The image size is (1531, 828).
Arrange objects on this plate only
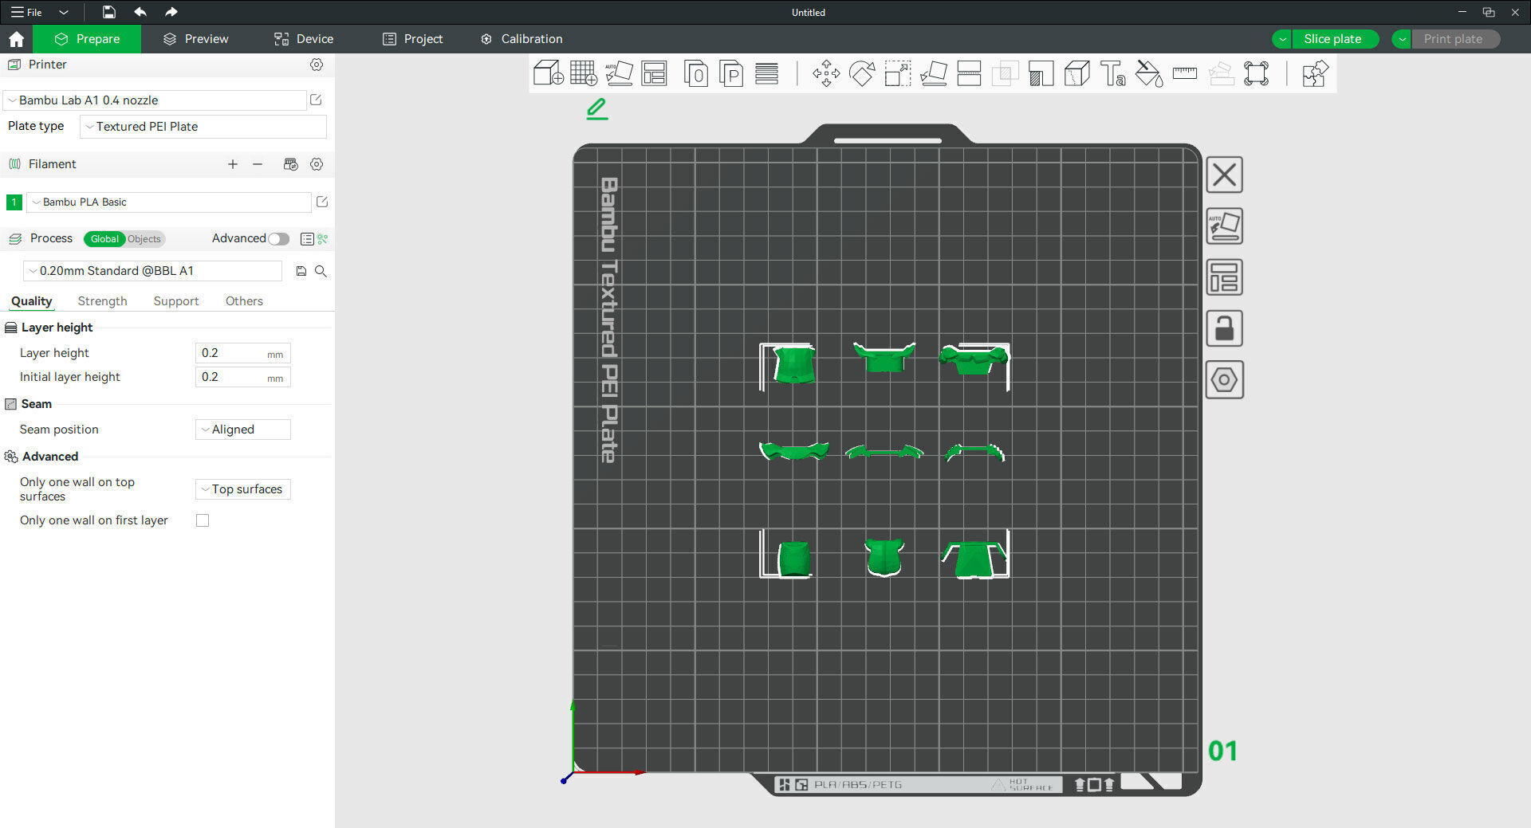pos(1224,277)
